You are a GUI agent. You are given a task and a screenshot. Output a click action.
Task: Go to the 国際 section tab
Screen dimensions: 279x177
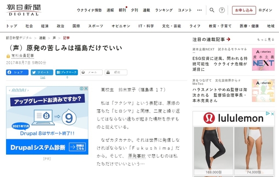click(76, 26)
